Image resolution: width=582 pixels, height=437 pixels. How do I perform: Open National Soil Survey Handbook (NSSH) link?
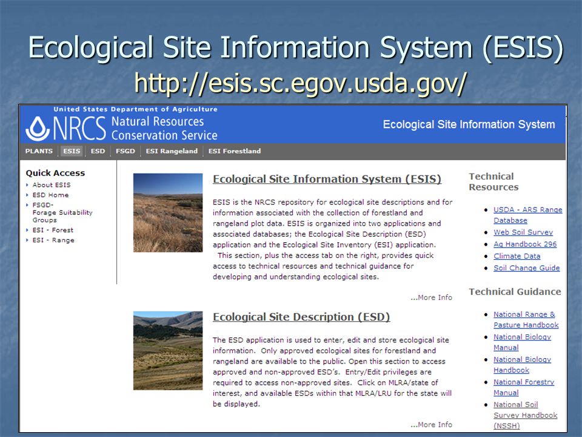tap(525, 415)
